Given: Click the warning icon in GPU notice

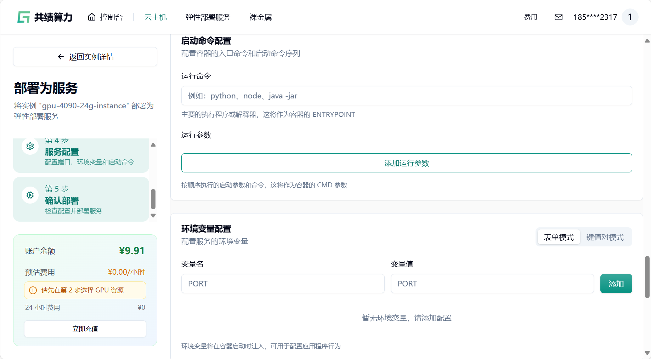Looking at the screenshot, I should pos(33,290).
